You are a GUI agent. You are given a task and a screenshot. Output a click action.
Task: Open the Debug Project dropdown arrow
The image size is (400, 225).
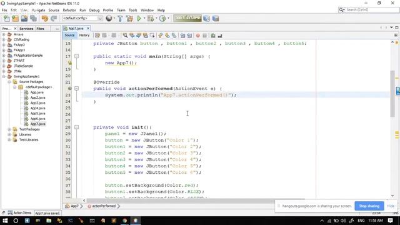pyautogui.click(x=156, y=18)
